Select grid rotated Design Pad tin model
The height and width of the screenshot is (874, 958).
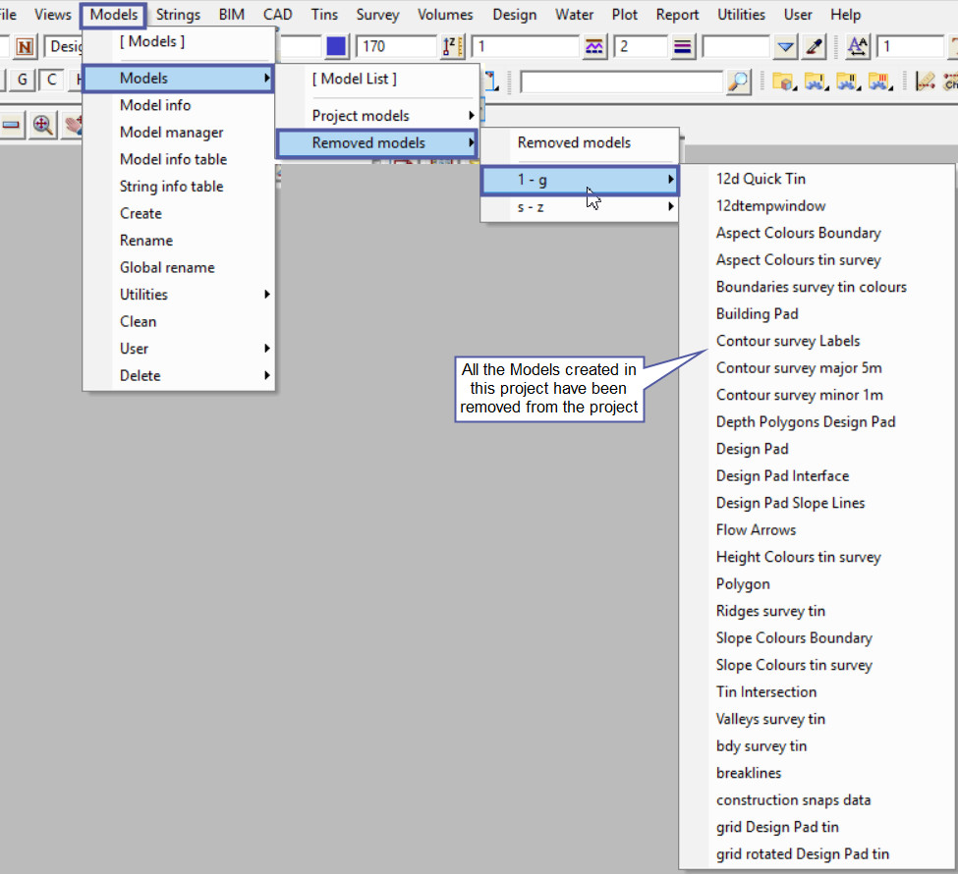[x=817, y=853]
